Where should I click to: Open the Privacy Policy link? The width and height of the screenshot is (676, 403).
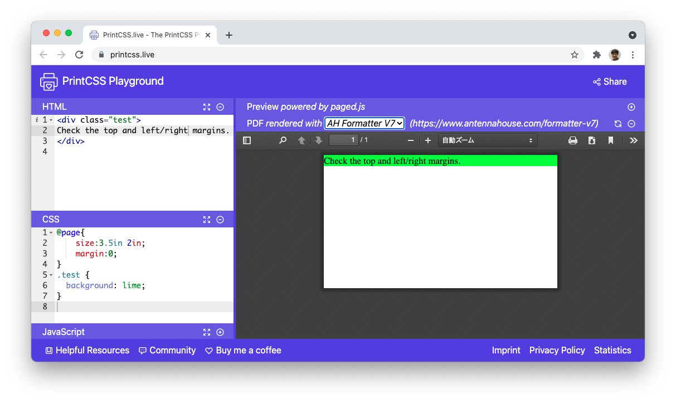(x=557, y=350)
